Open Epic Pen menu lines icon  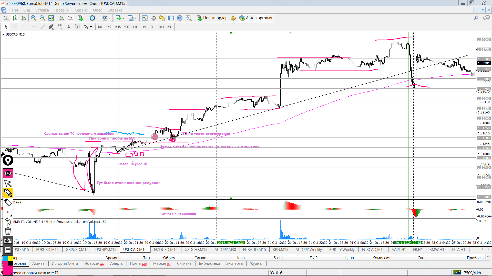(8, 250)
